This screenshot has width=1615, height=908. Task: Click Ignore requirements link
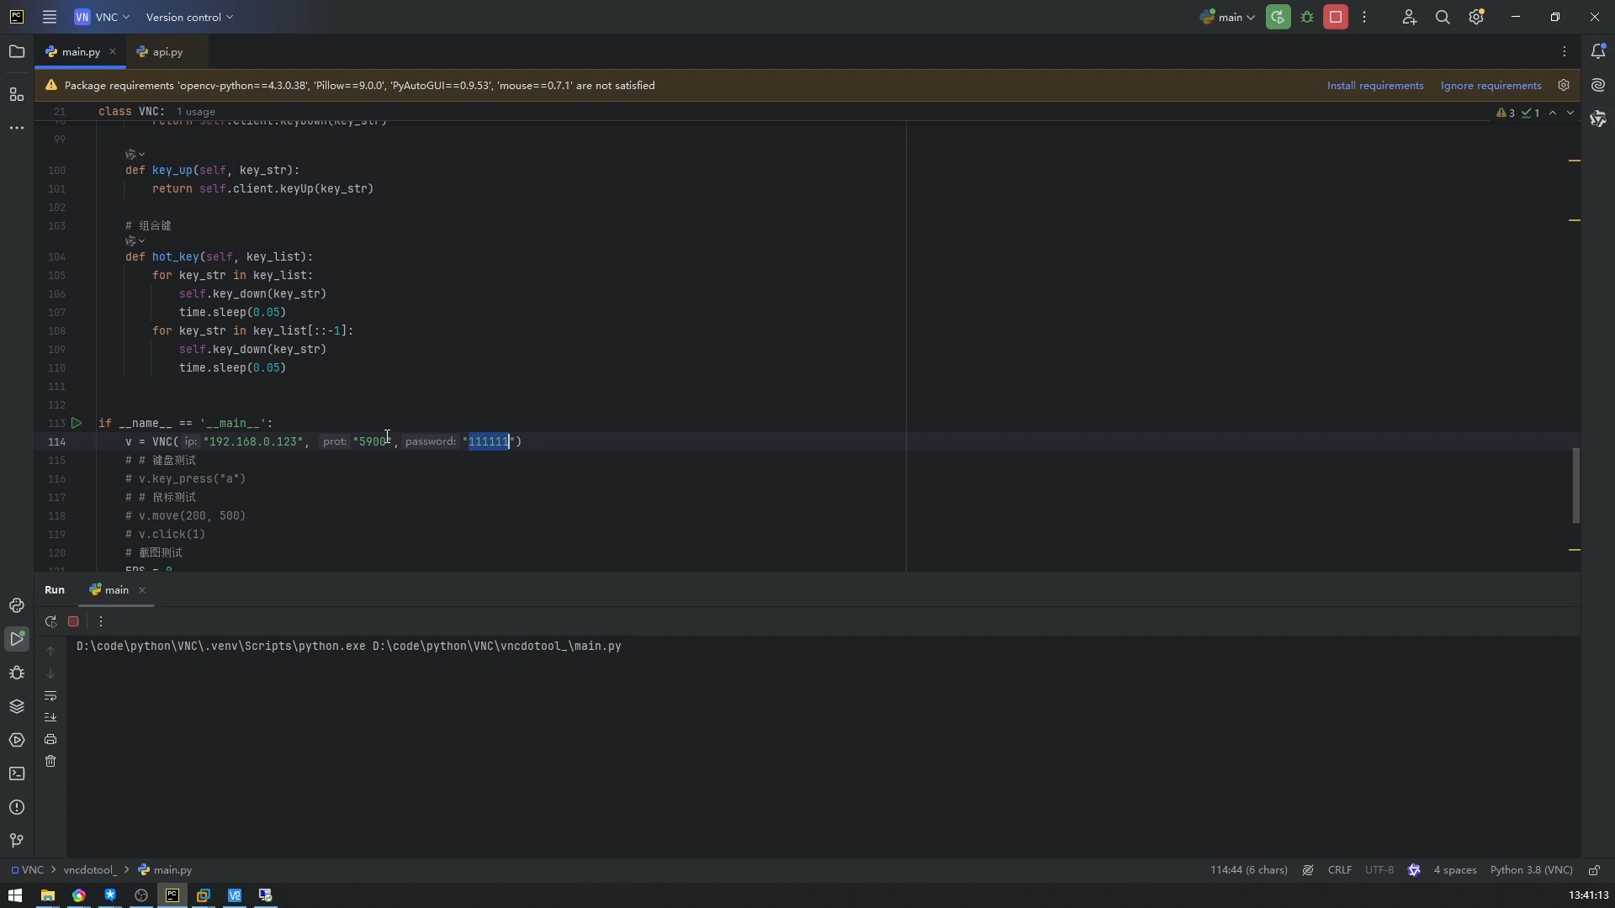(1491, 86)
